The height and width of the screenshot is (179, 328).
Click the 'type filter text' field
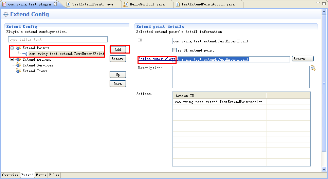(58, 40)
